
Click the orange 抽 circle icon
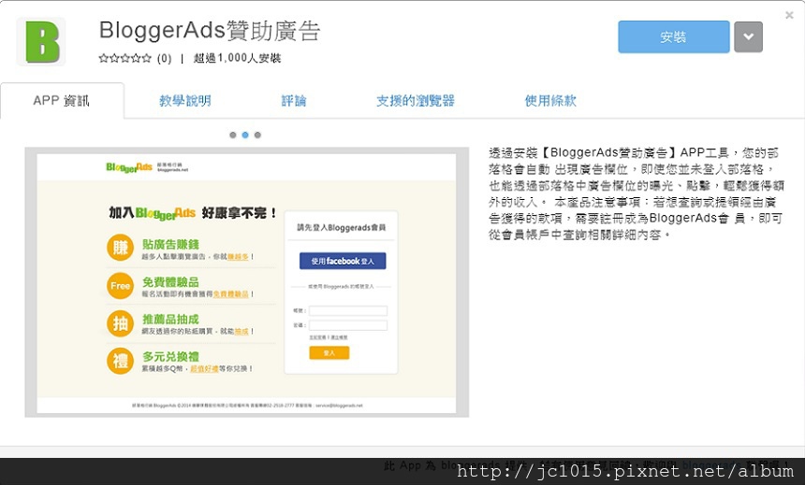[x=120, y=323]
